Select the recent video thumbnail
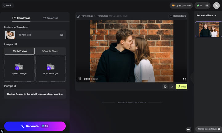This screenshot has height=133, width=222. pyautogui.click(x=208, y=29)
